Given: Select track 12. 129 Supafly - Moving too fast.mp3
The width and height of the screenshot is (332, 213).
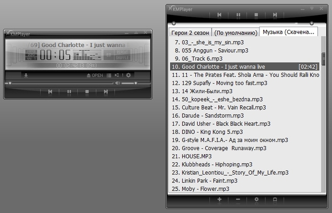Looking at the screenshot, I should click(245, 83).
